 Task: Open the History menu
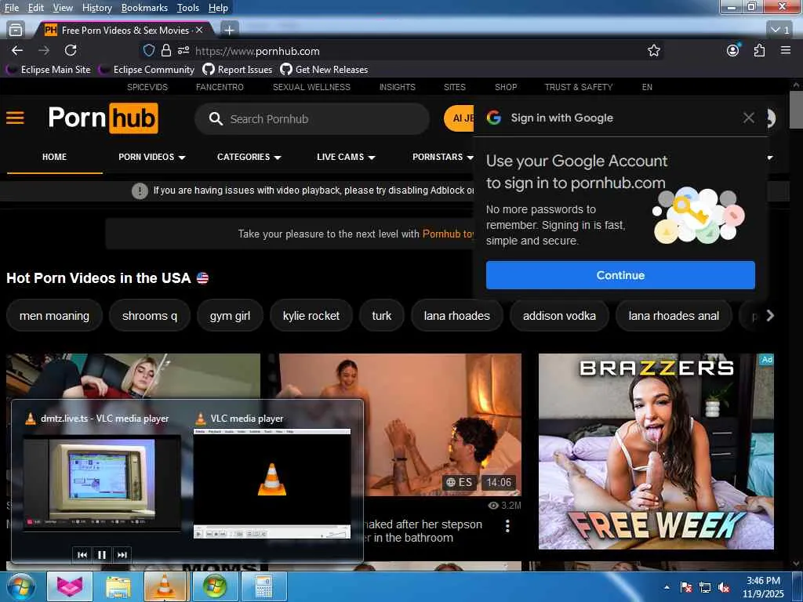pos(96,8)
